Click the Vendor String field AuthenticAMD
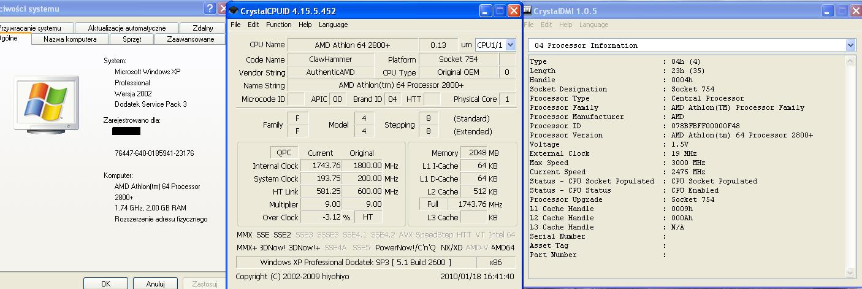The width and height of the screenshot is (862, 289). click(331, 72)
